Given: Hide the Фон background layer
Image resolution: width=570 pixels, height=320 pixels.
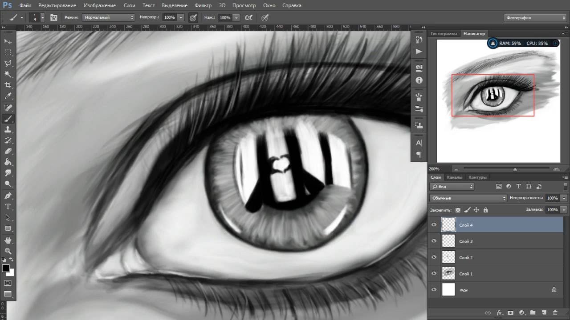Looking at the screenshot, I should (434, 290).
